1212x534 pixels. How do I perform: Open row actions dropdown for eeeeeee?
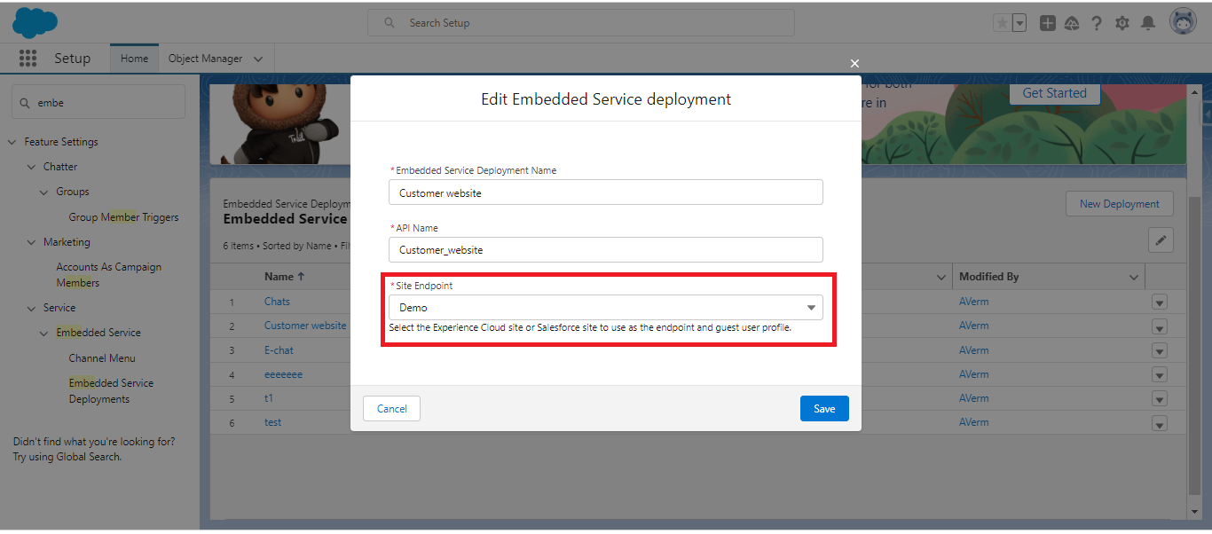(1159, 375)
